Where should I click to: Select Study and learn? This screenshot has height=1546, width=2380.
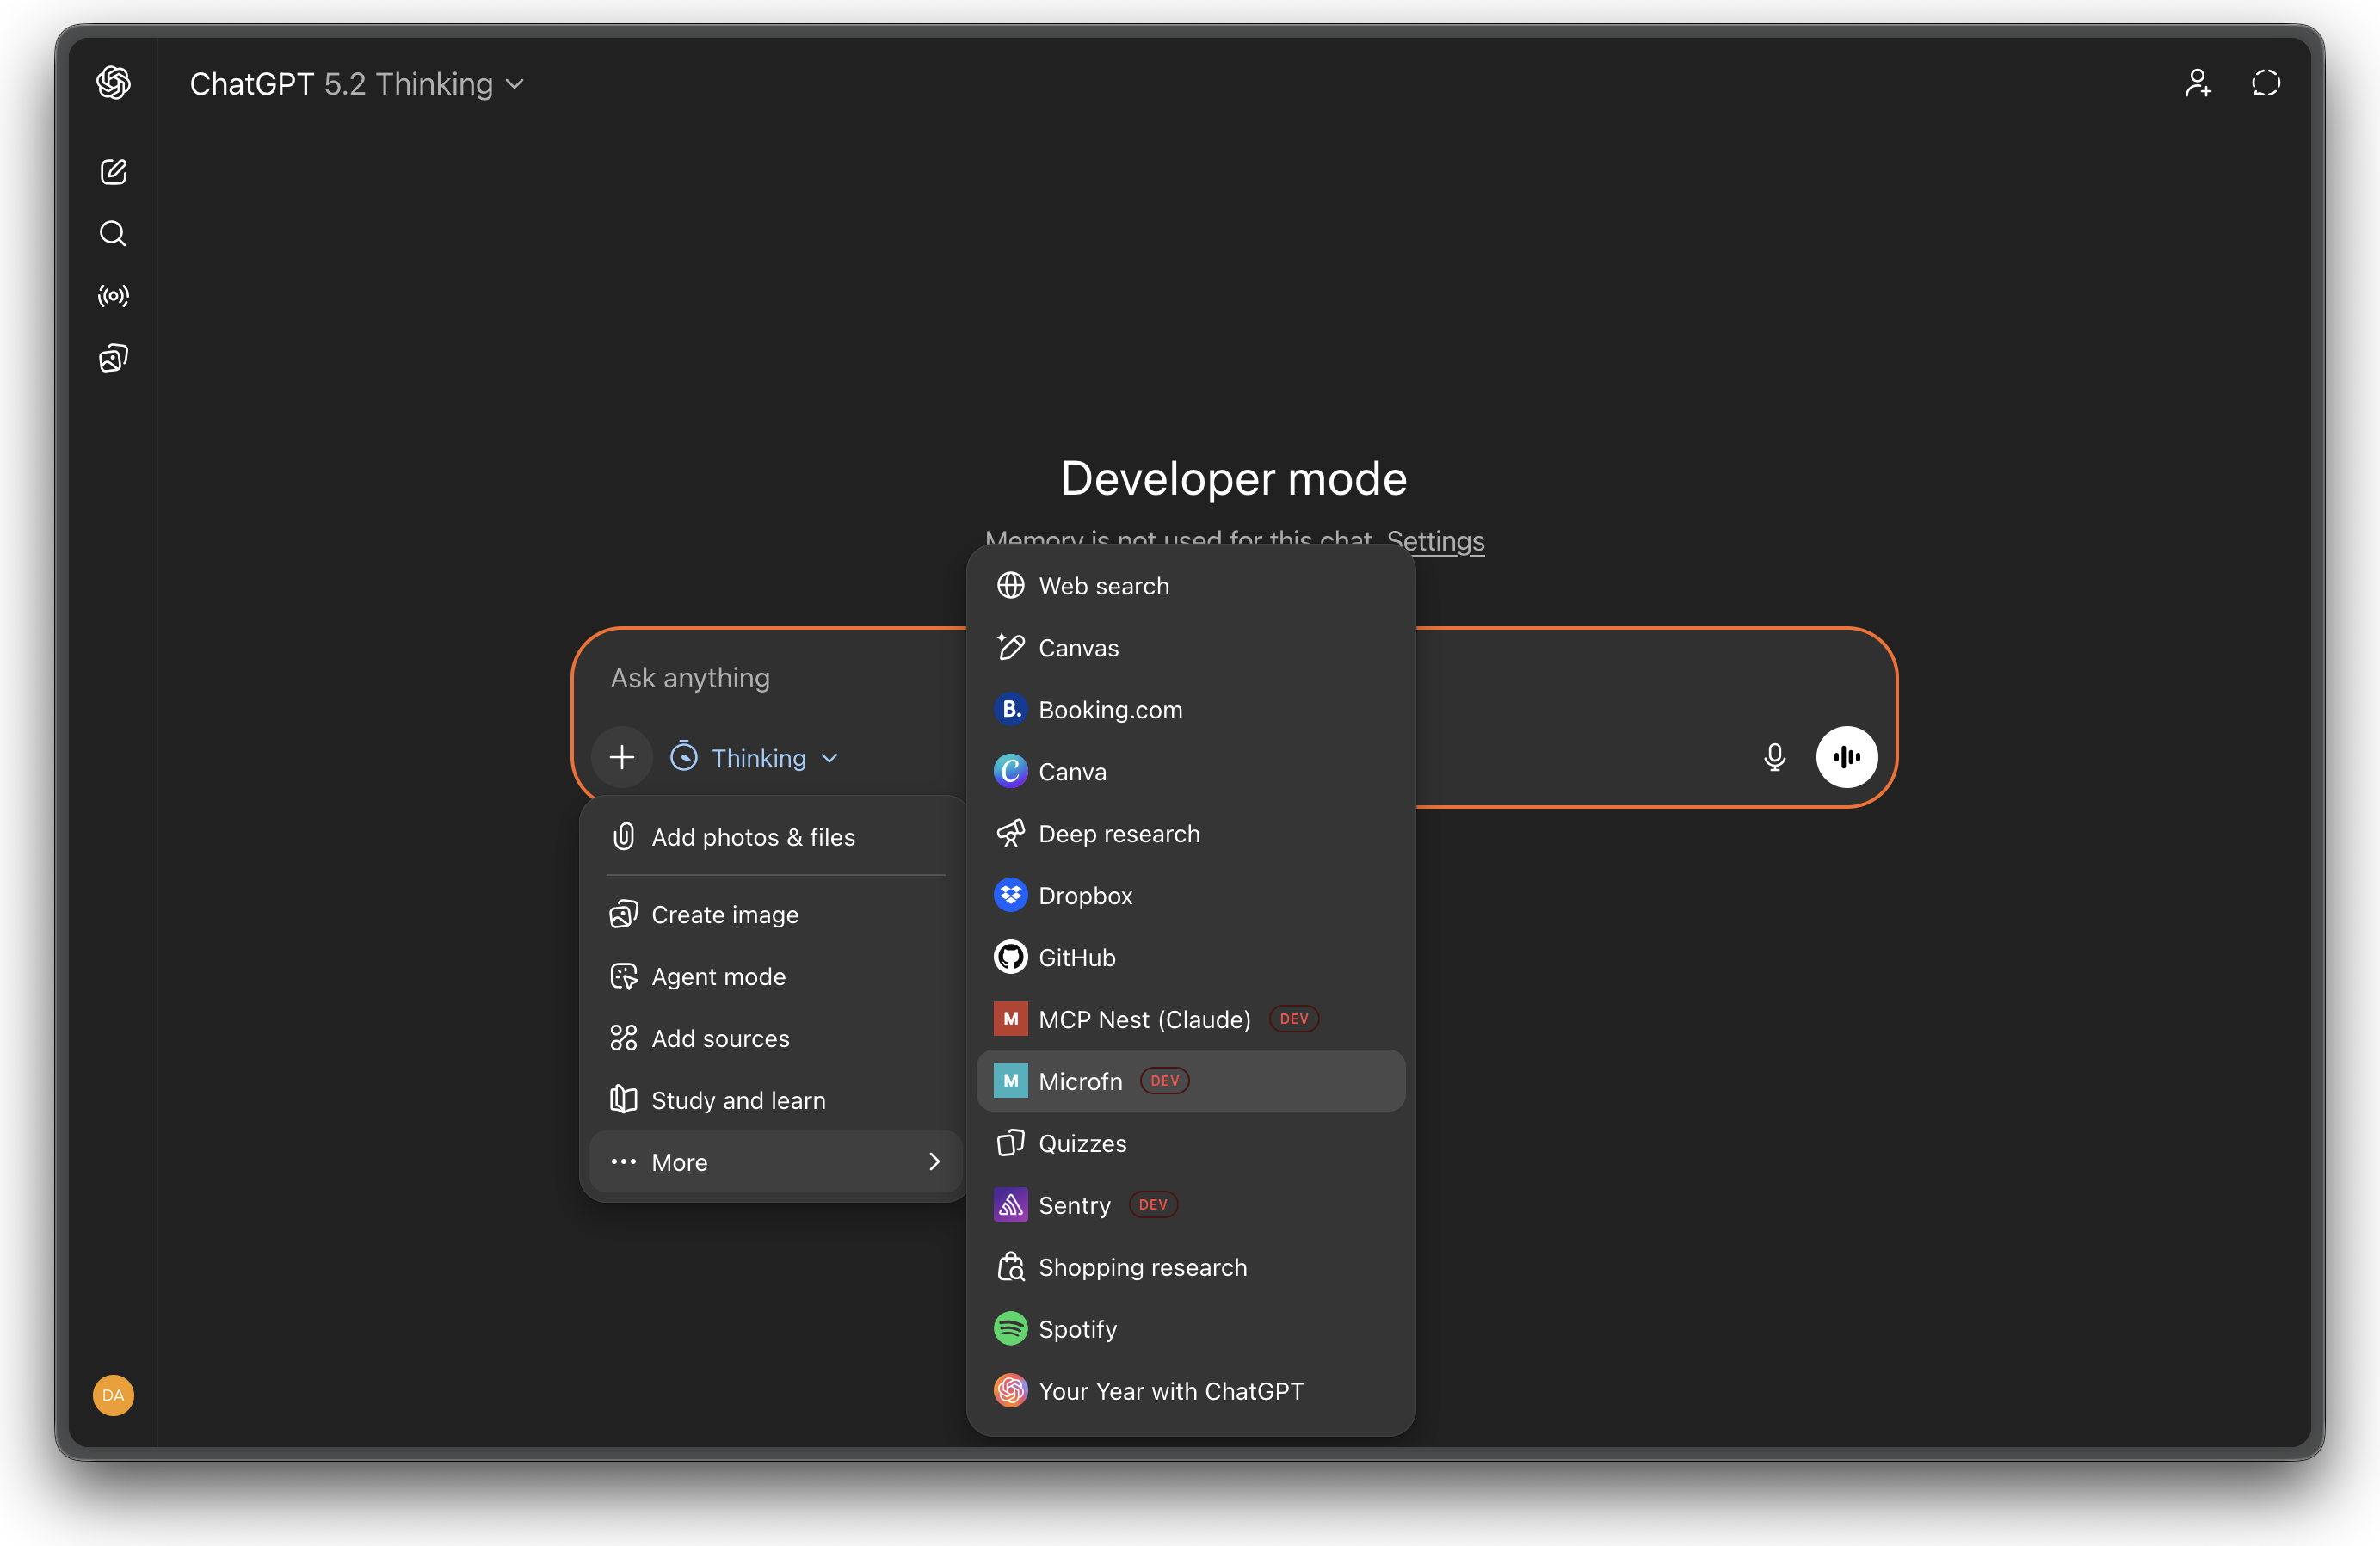[x=775, y=1100]
